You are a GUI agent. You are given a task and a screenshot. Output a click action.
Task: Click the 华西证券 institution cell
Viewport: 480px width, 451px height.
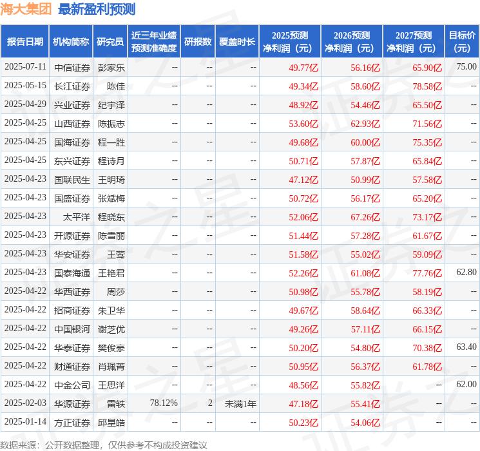[72, 292]
